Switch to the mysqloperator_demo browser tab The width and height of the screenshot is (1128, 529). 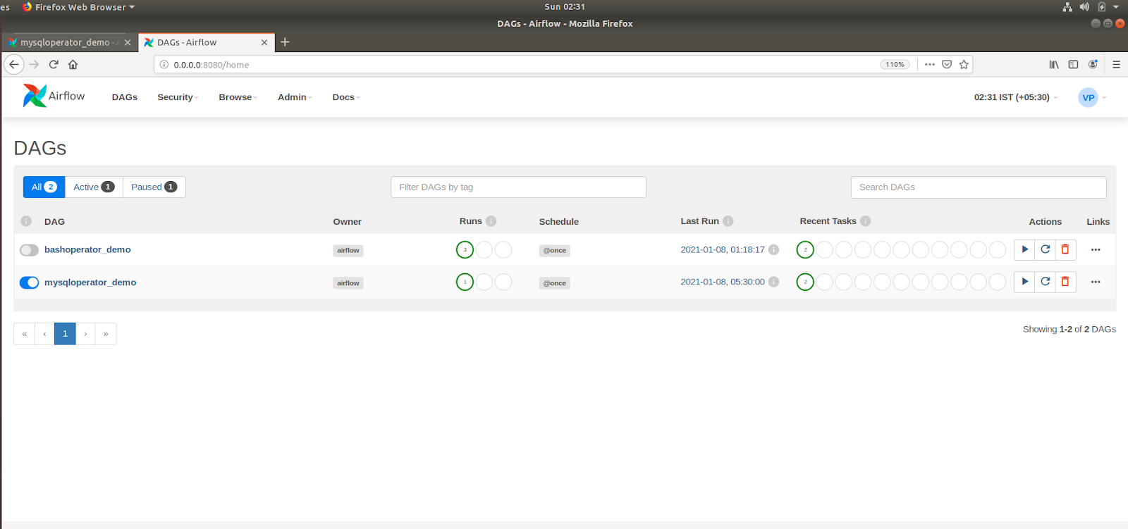[x=65, y=42]
